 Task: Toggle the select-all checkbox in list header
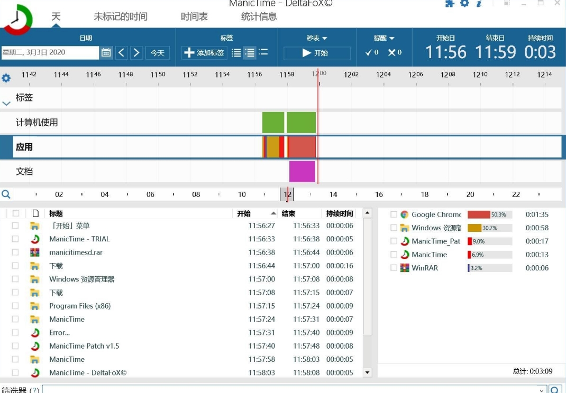(15, 213)
